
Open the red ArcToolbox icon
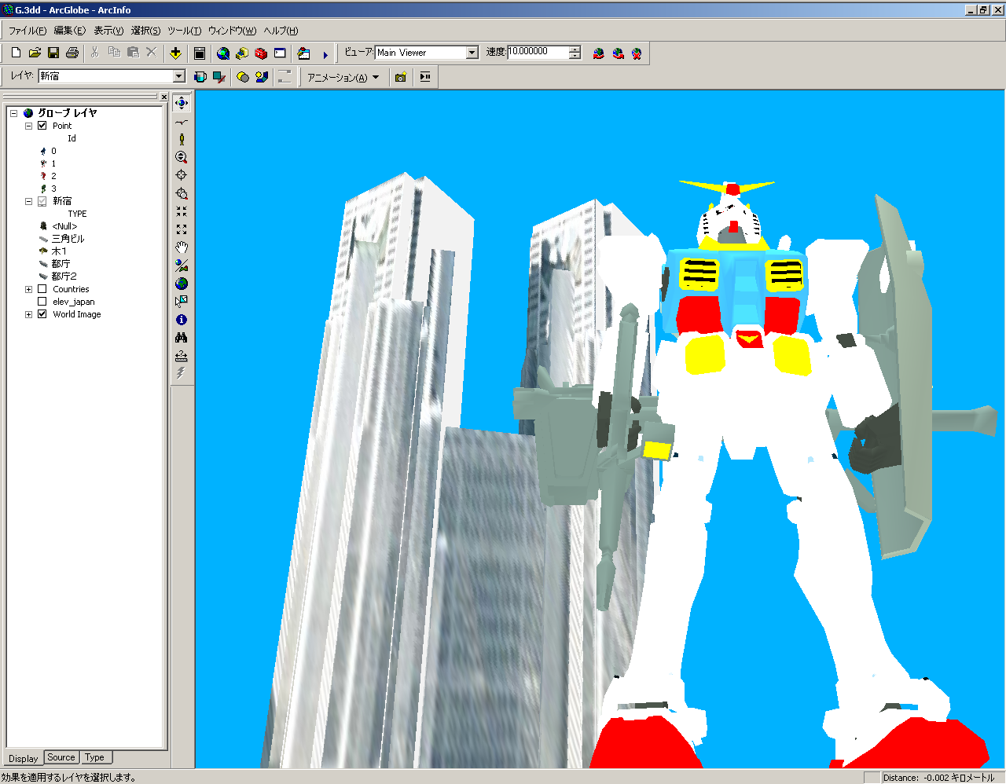coord(261,53)
